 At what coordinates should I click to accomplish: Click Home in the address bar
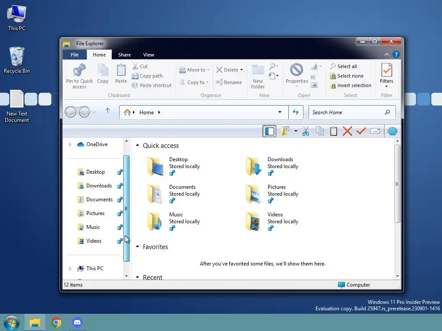(147, 112)
